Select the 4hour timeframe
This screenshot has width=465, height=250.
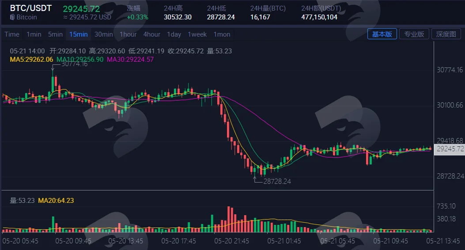click(152, 34)
